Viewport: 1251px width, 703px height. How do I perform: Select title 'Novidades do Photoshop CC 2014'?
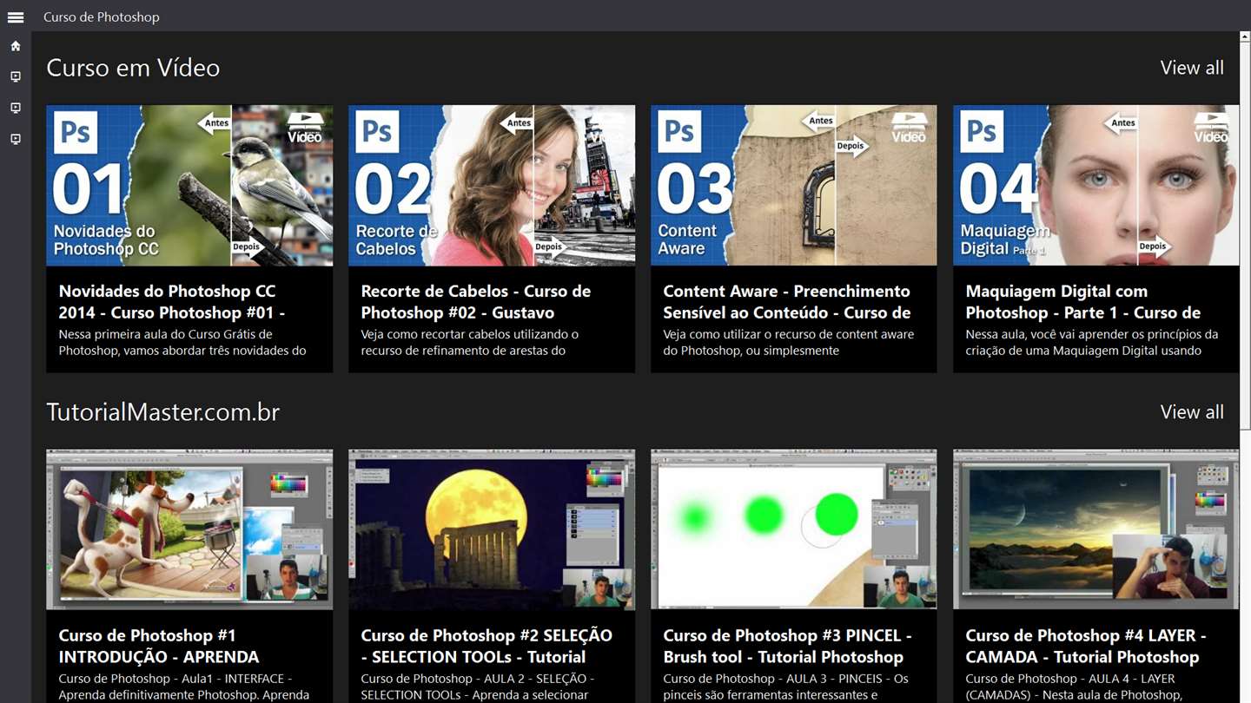[172, 302]
